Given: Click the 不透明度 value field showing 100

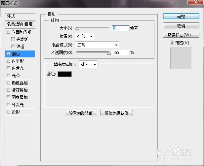Looking at the screenshot, I should [x=121, y=53].
